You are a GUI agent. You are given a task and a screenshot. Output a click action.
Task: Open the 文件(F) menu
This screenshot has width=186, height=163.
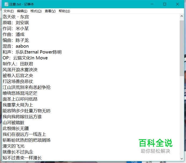9,11
